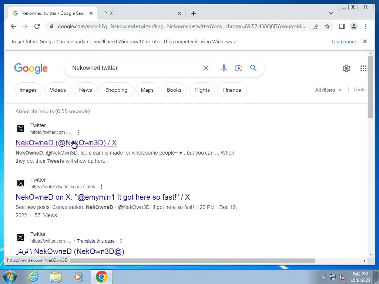Screen dimensions: 379x284
Task: Follow the Learn more link
Action: point(344,41)
